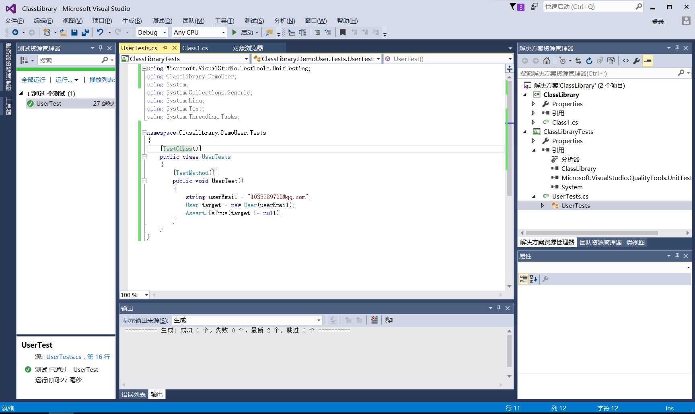Click the Find in Files toolbar icon

(269, 32)
